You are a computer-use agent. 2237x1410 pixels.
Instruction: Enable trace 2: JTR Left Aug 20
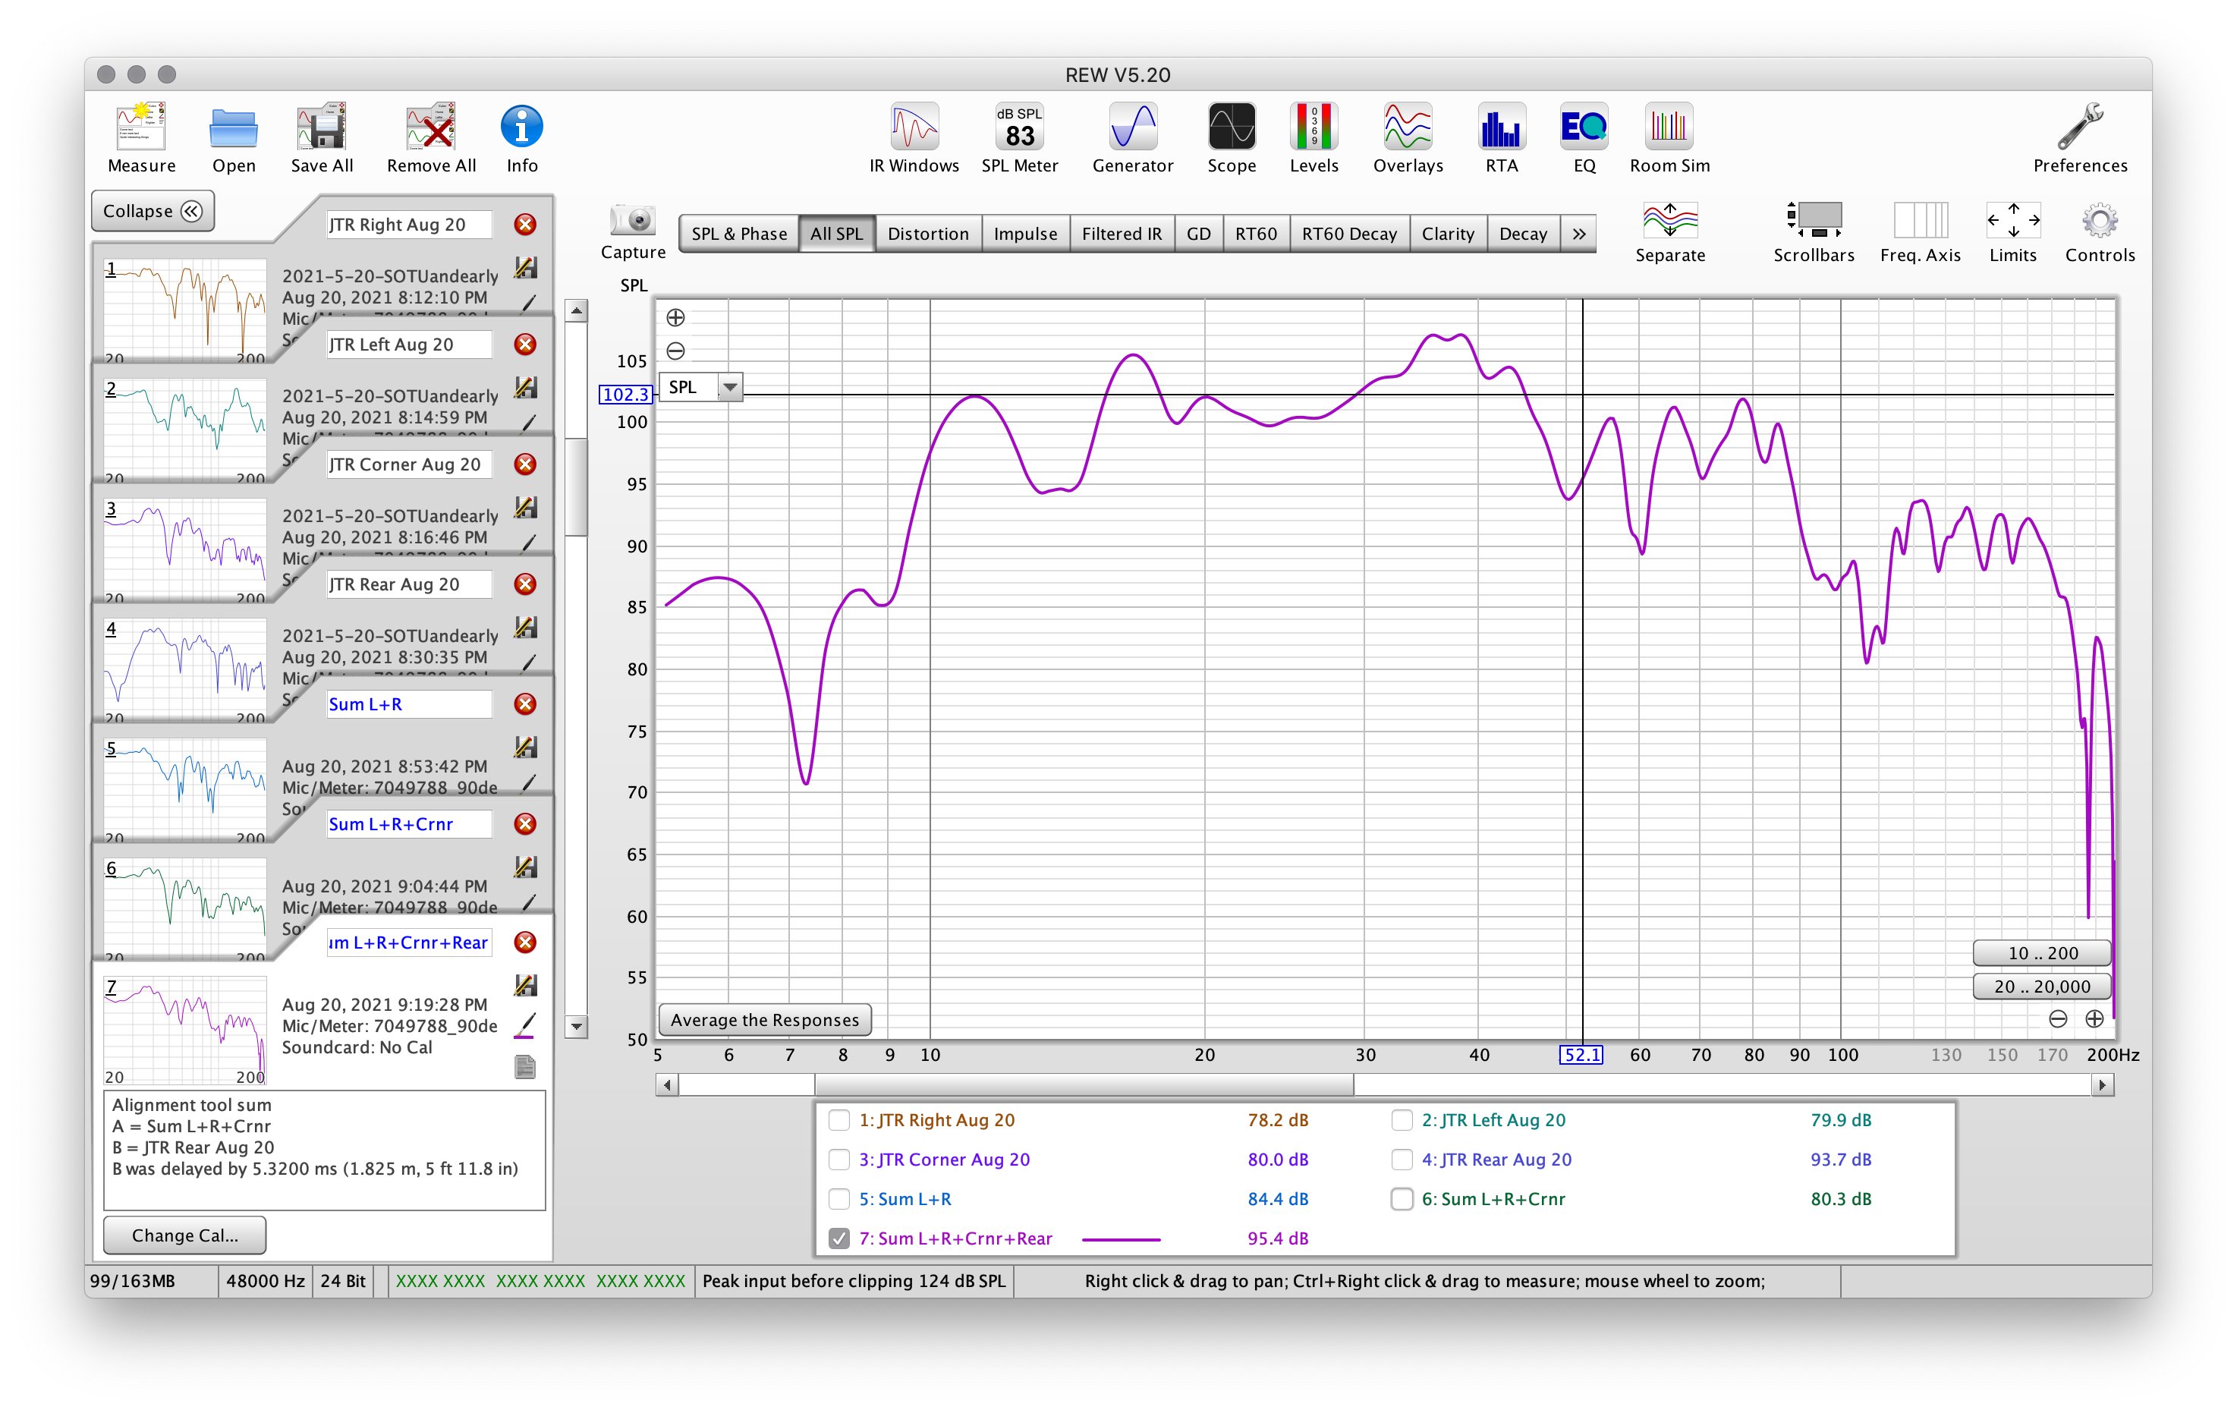click(x=1402, y=1120)
